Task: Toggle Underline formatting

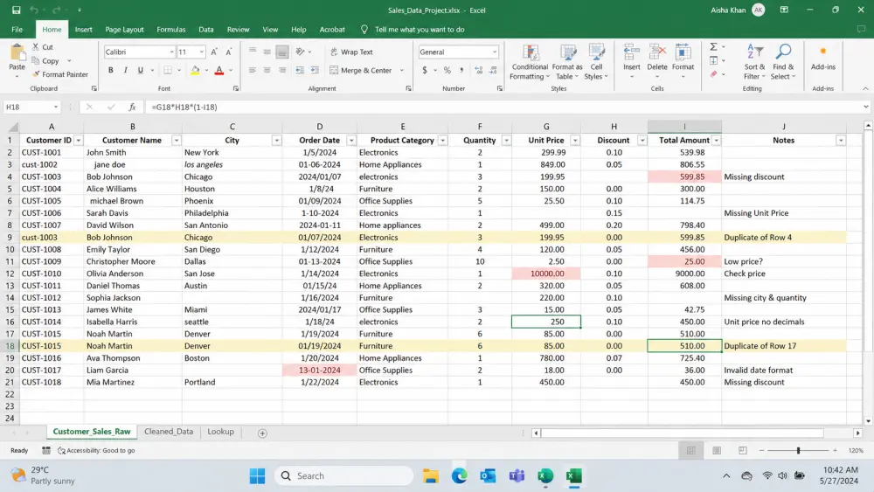Action: point(140,70)
